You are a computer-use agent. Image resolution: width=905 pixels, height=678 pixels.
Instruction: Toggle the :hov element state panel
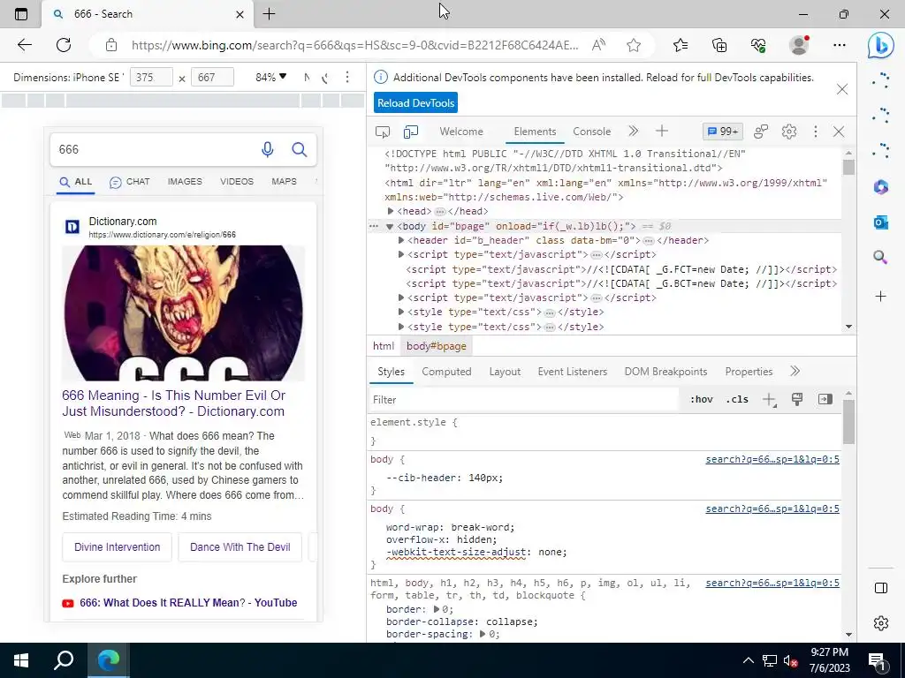(701, 400)
